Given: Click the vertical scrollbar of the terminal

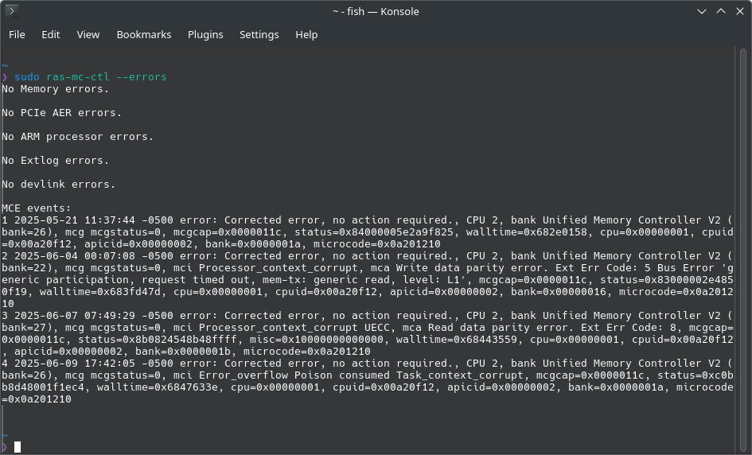Looking at the screenshot, I should 742,249.
